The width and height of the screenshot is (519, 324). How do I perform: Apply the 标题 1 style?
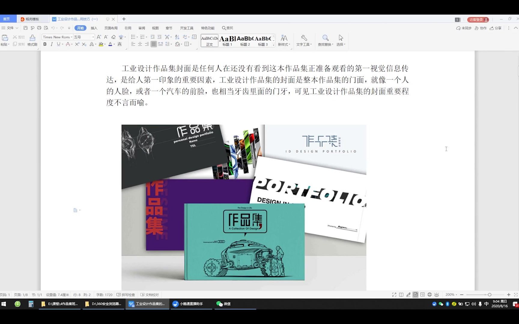coord(227,40)
